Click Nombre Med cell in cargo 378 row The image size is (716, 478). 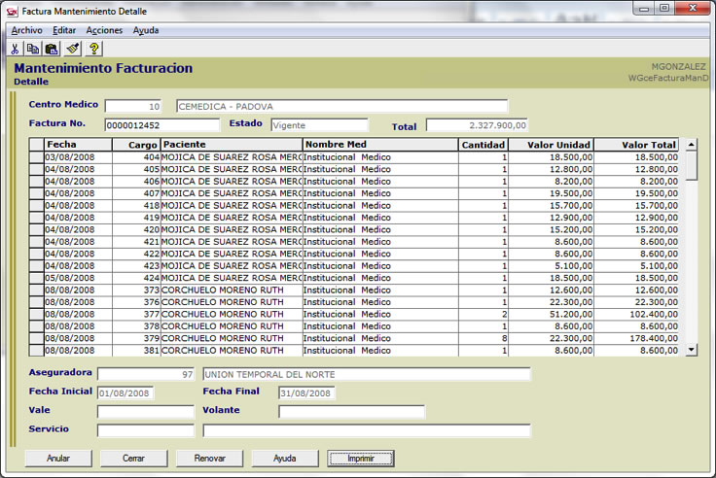[x=380, y=326]
